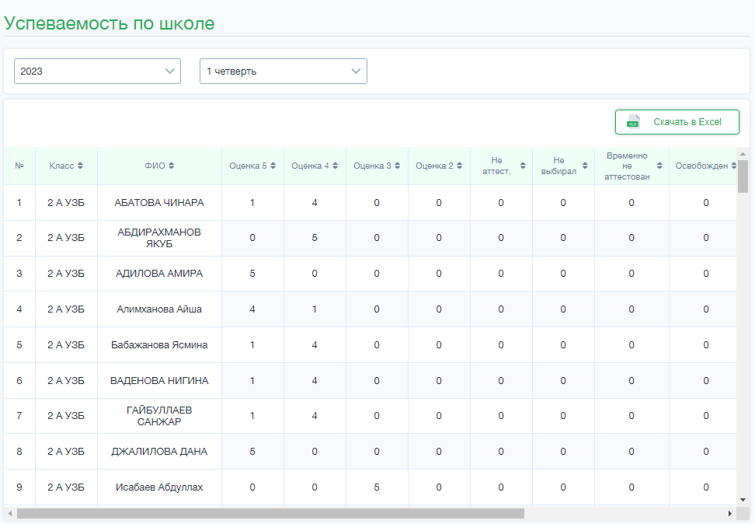Image resolution: width=755 pixels, height=524 pixels.
Task: Click the horizontal scrollbar thumb
Action: [x=270, y=513]
